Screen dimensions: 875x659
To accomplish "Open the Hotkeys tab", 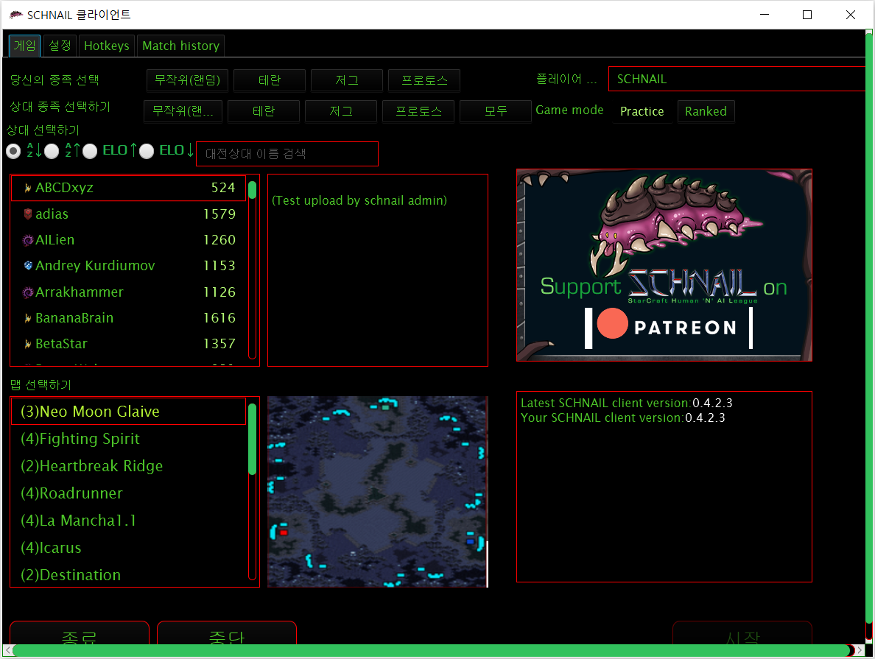I will pyautogui.click(x=107, y=45).
